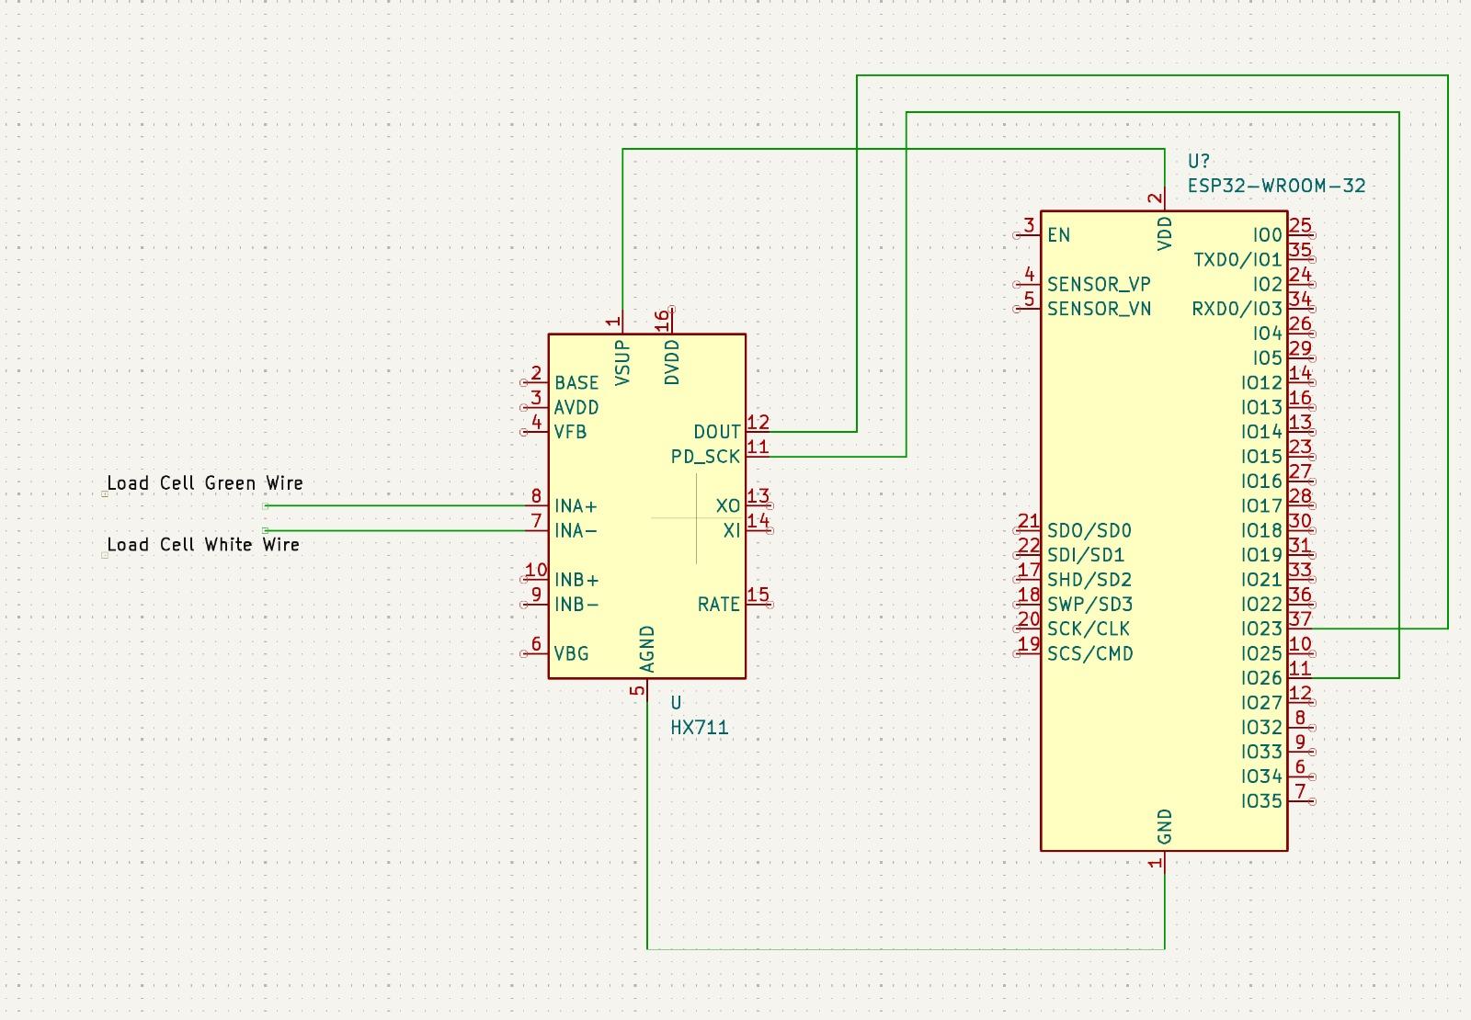Select the IO18 pin label

coord(1261,531)
